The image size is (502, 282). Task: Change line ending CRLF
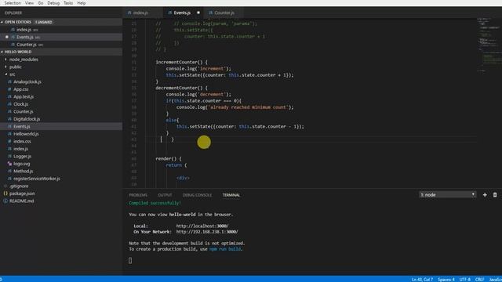coord(479,280)
